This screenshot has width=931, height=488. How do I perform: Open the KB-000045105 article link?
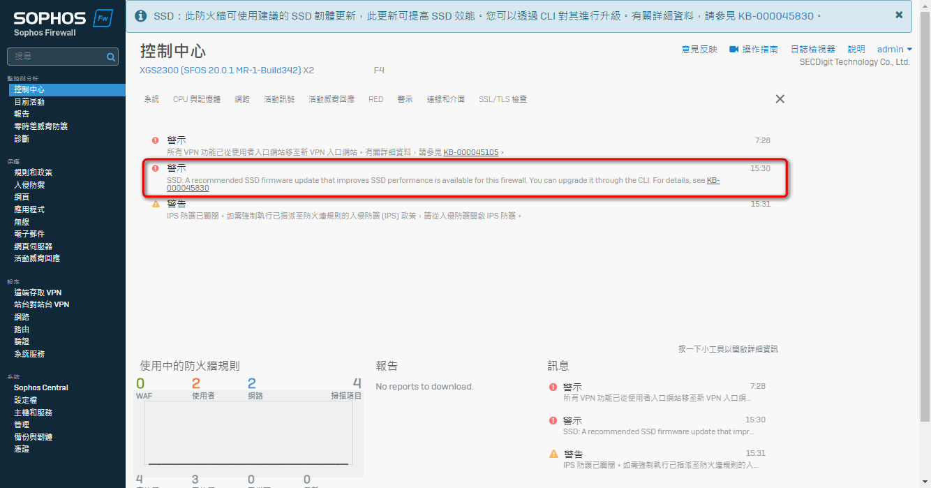point(471,152)
